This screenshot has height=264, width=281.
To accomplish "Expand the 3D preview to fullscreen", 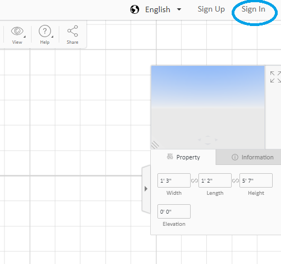I will tap(275, 77).
